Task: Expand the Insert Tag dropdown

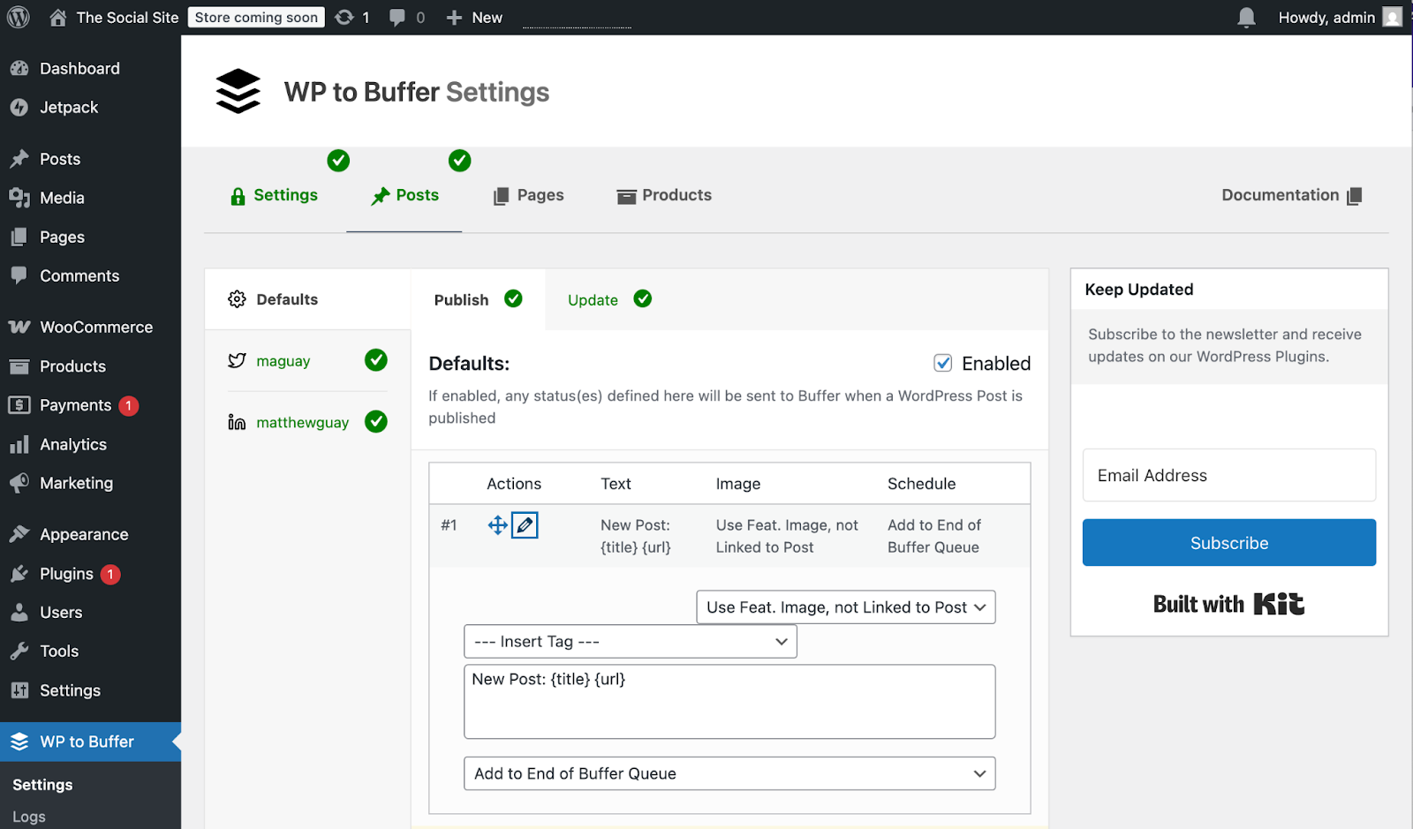Action: tap(630, 641)
